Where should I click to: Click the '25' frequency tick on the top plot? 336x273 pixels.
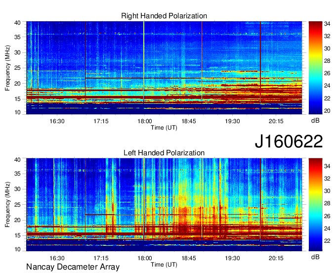tap(17, 68)
